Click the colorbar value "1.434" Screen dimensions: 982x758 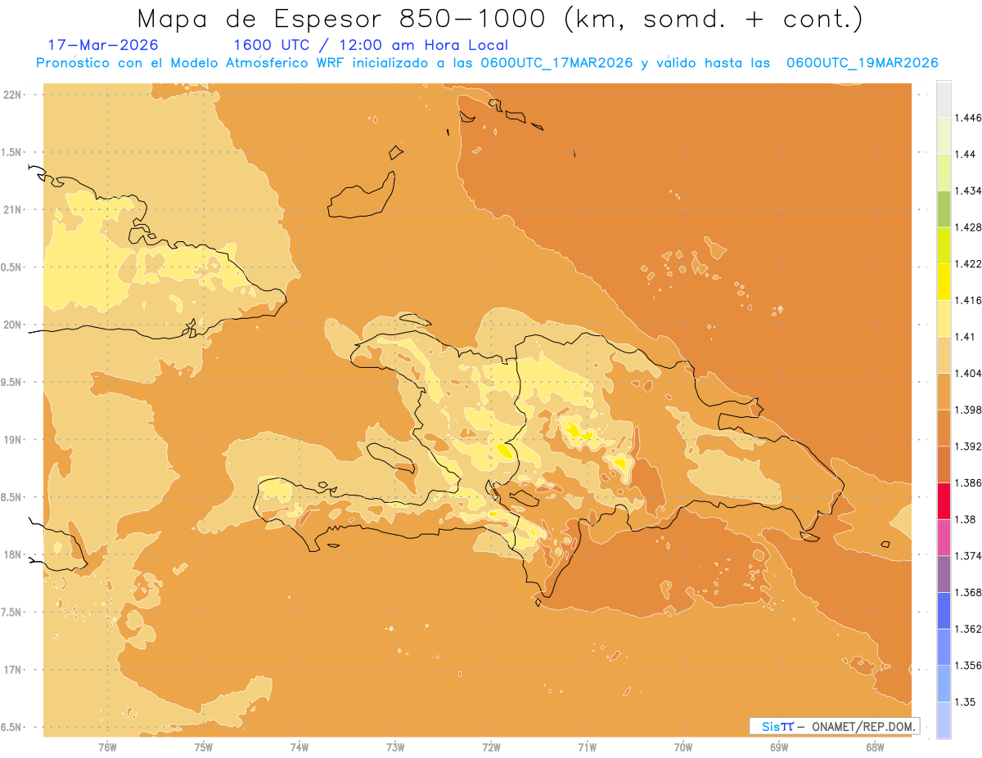click(x=969, y=191)
